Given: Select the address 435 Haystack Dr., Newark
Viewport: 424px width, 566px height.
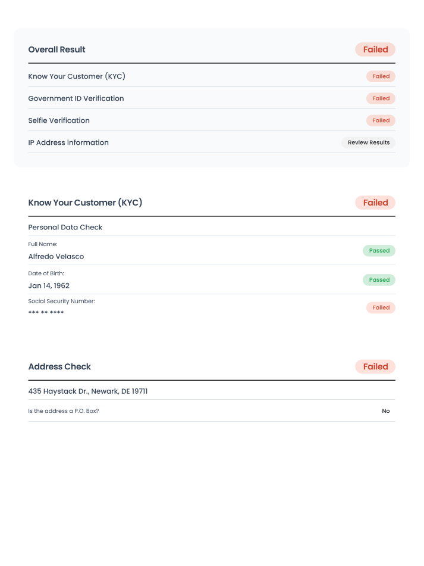Looking at the screenshot, I should pos(88,391).
